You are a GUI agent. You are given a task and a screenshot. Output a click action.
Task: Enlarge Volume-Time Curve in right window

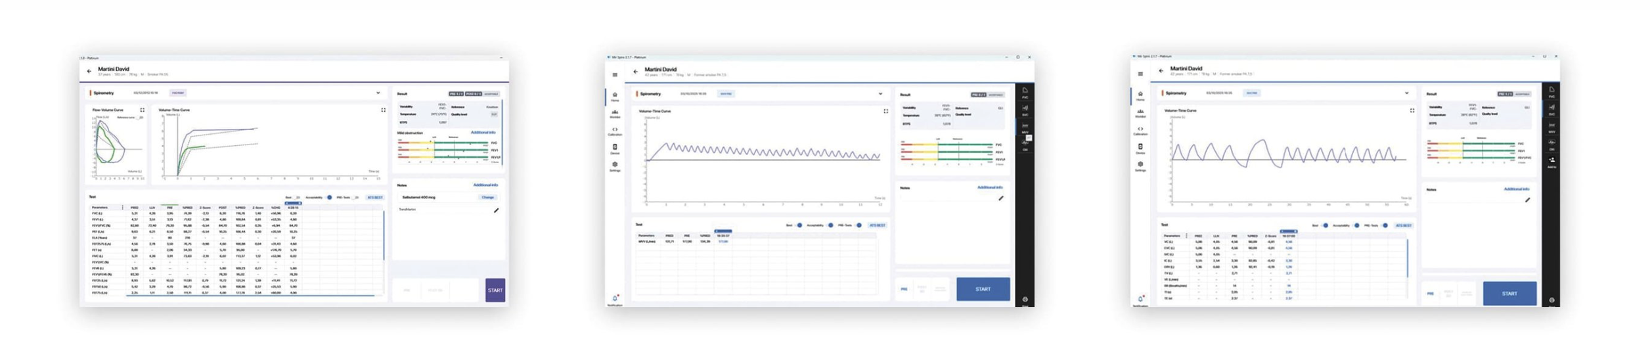[x=1412, y=110]
